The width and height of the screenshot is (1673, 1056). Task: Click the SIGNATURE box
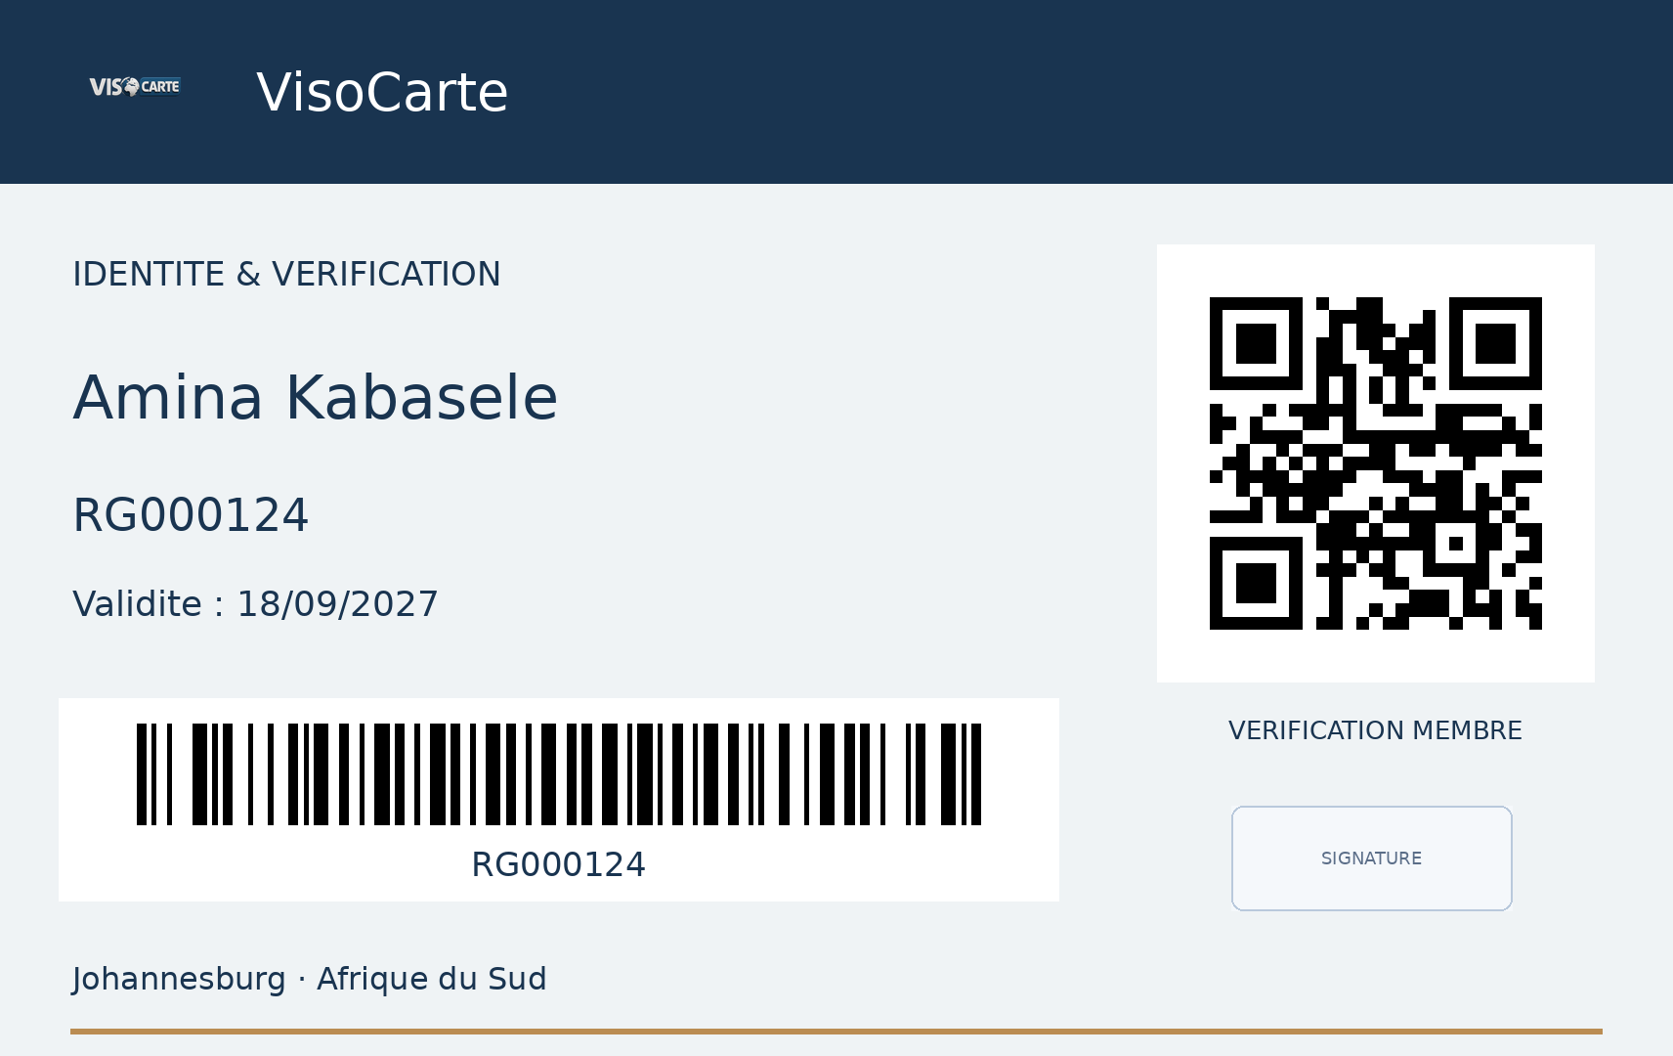tap(1371, 858)
